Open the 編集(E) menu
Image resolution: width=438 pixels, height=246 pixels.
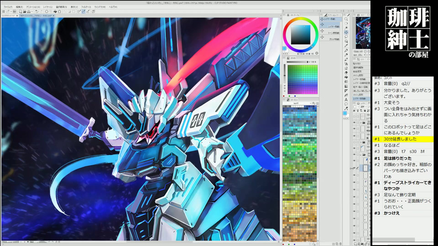(x=19, y=7)
